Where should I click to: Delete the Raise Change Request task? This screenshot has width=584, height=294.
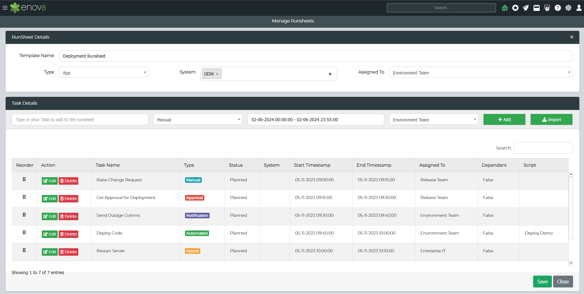pos(69,181)
